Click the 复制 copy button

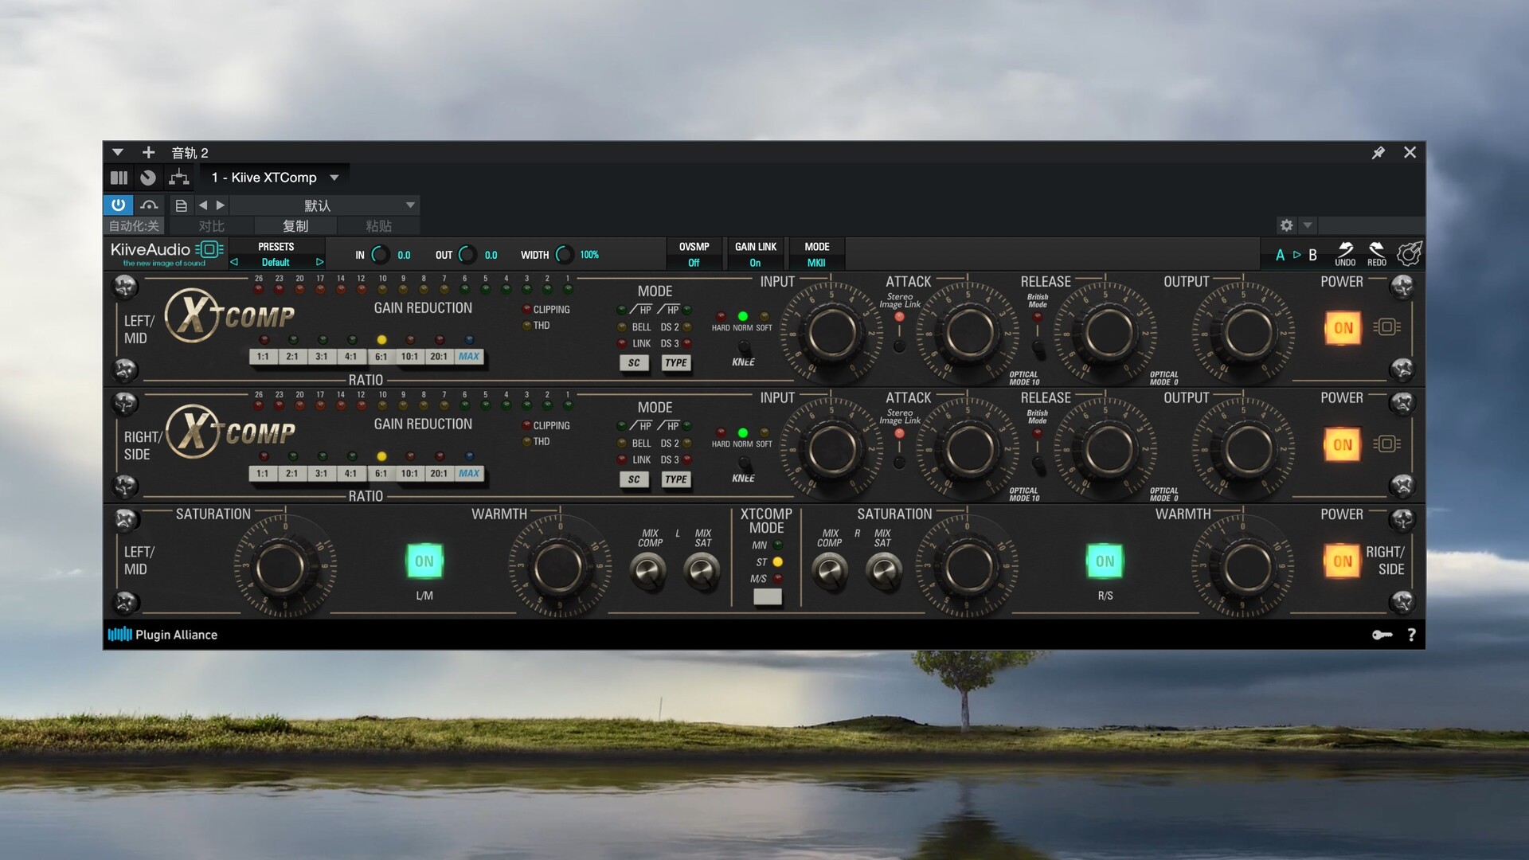(295, 226)
